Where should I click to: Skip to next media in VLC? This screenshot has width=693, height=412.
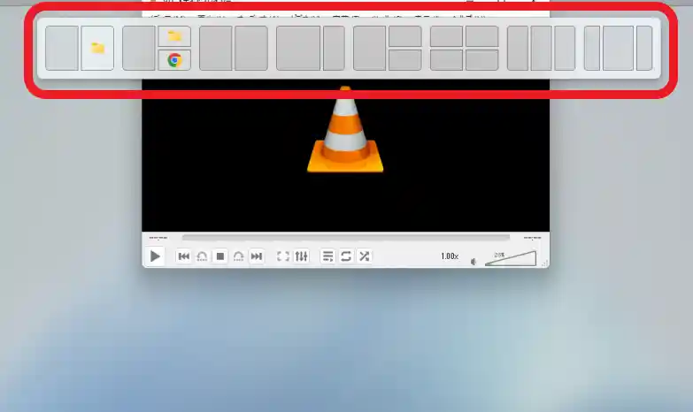[x=257, y=256]
